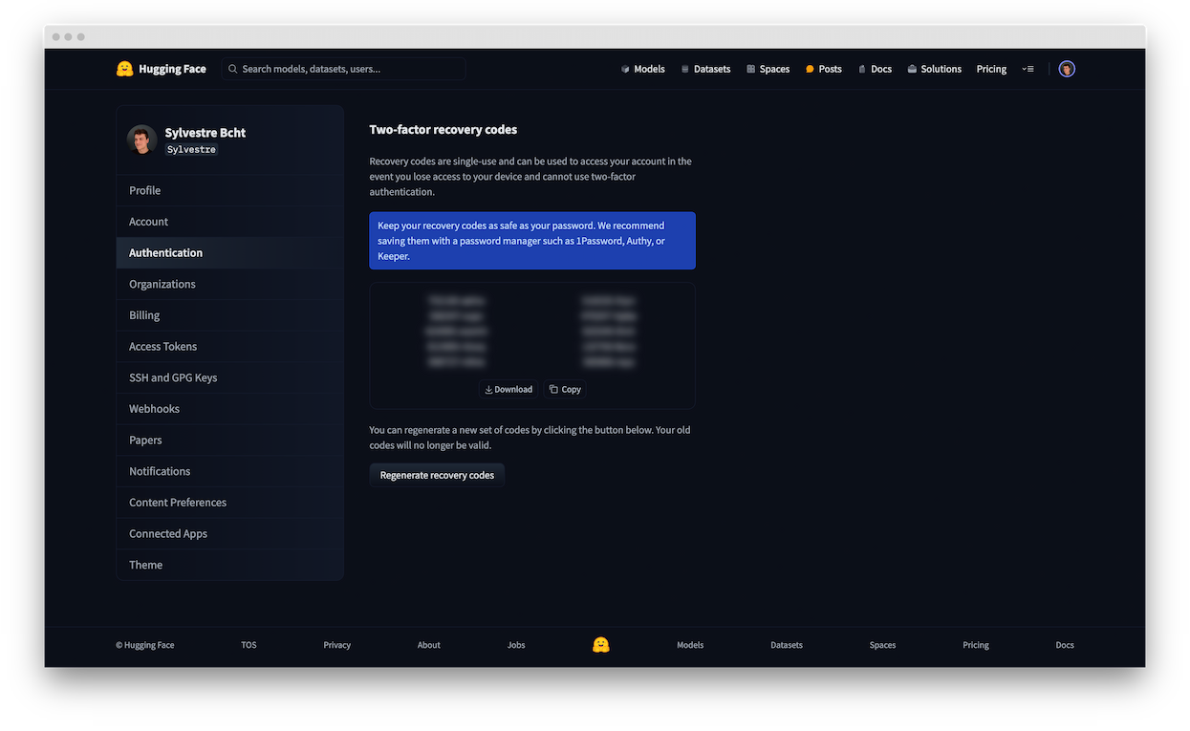
Task: Open Docs in the top navbar
Action: [875, 69]
